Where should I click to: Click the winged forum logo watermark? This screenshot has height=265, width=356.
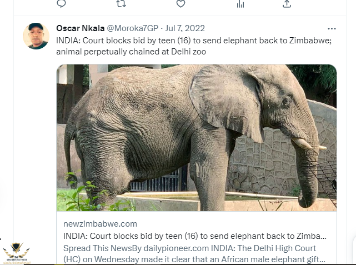pyautogui.click(x=16, y=251)
